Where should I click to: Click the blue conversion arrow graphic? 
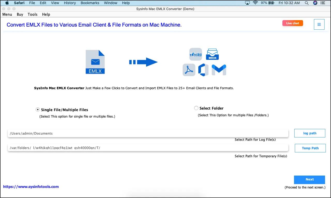(x=144, y=62)
